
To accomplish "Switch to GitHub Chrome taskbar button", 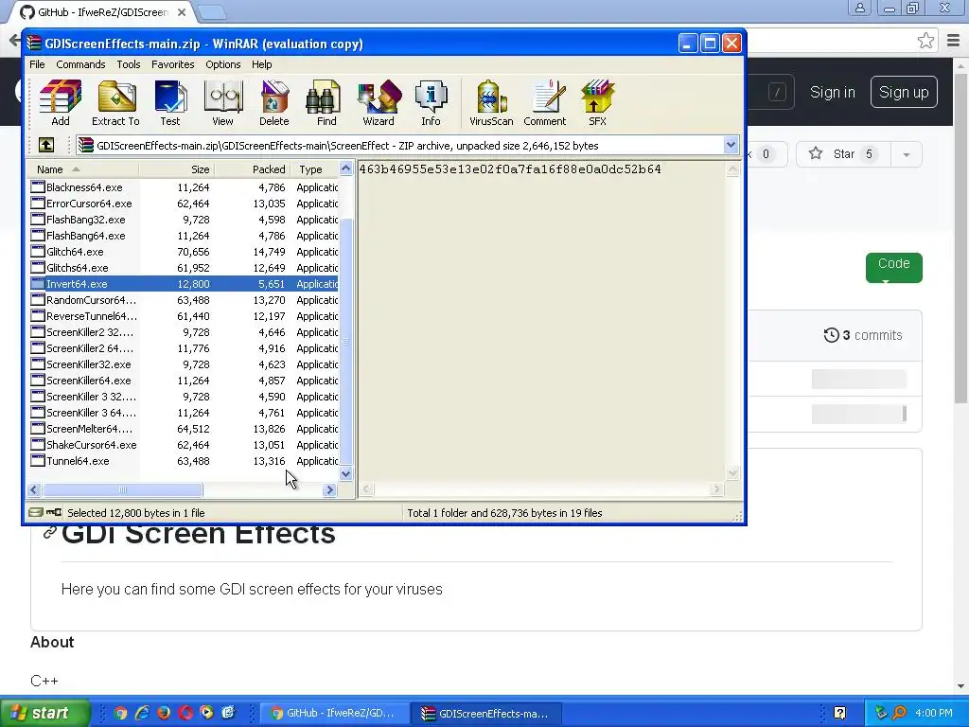I will click(x=334, y=713).
